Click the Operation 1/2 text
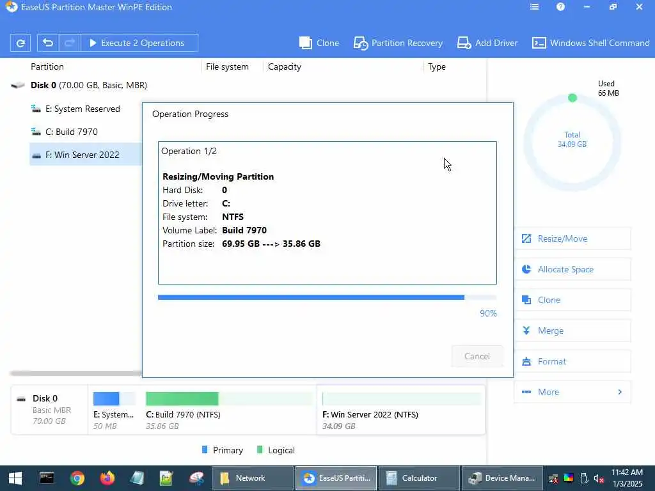The image size is (655, 491). (x=189, y=151)
